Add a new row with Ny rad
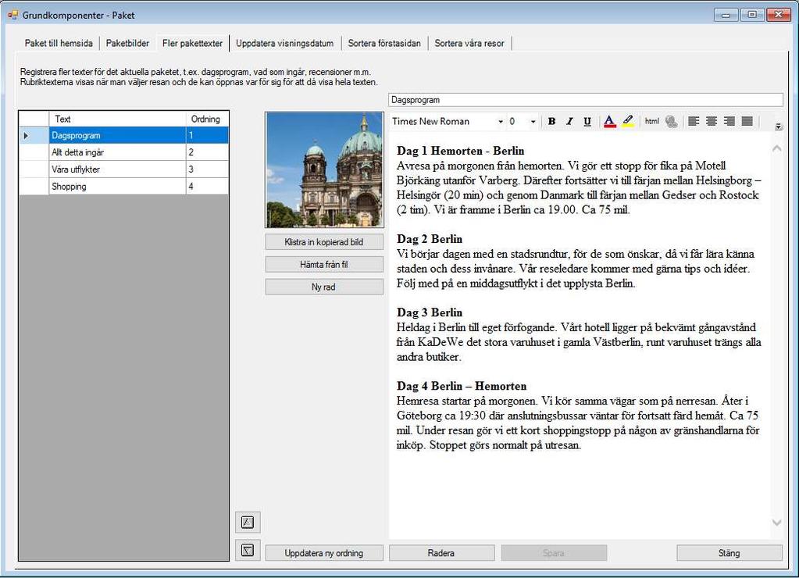 [x=324, y=287]
